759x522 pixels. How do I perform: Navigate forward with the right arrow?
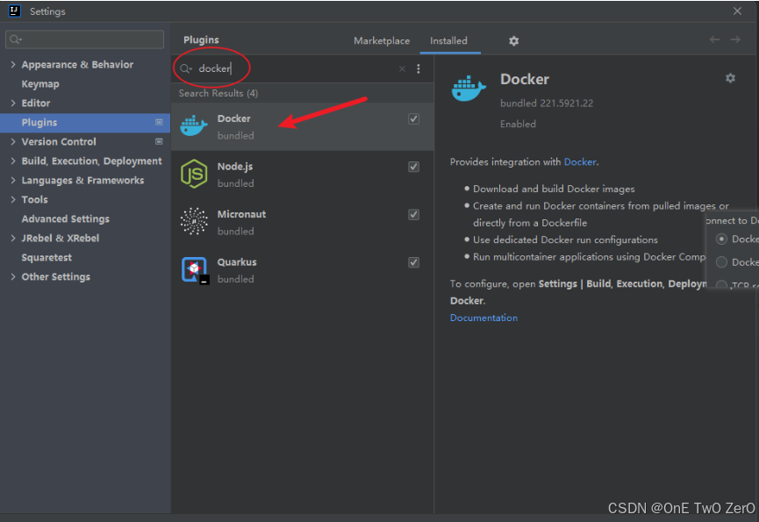coord(735,39)
